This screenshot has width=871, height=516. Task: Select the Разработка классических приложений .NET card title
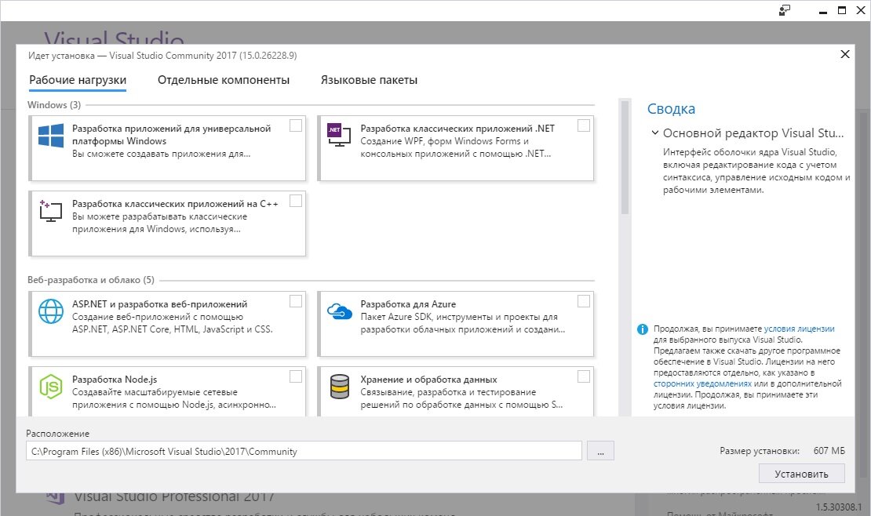click(x=457, y=129)
